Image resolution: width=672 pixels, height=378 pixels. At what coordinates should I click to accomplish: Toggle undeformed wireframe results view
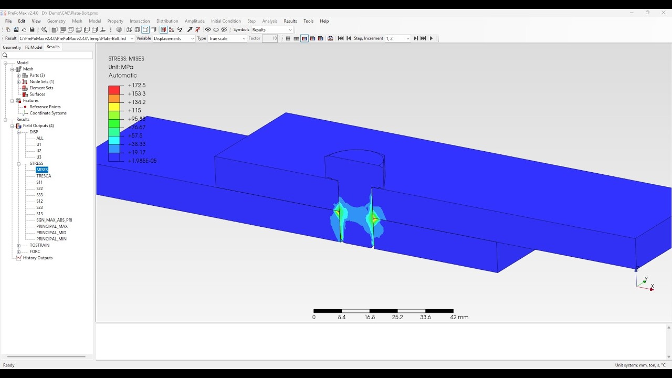click(288, 38)
